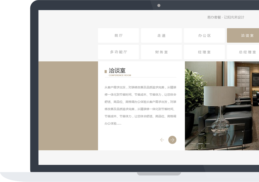259x182 pixels.
Task: Click the 易办套餐·让阳光来设计 header link
Action: coord(226,17)
